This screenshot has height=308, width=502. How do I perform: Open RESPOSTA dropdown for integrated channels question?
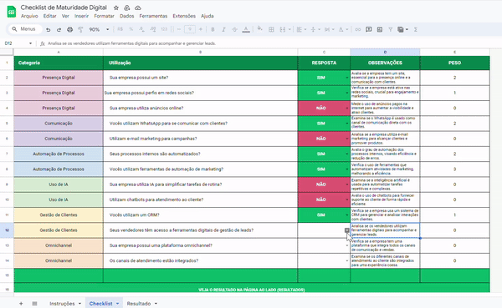tap(346, 260)
